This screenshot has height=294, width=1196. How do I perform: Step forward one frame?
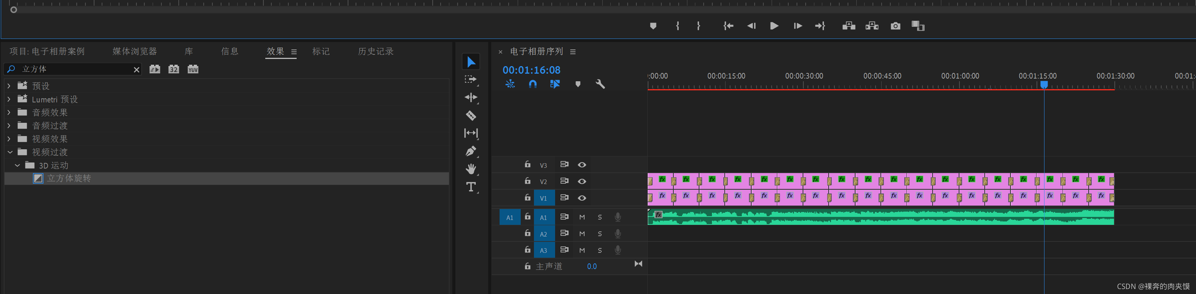797,26
